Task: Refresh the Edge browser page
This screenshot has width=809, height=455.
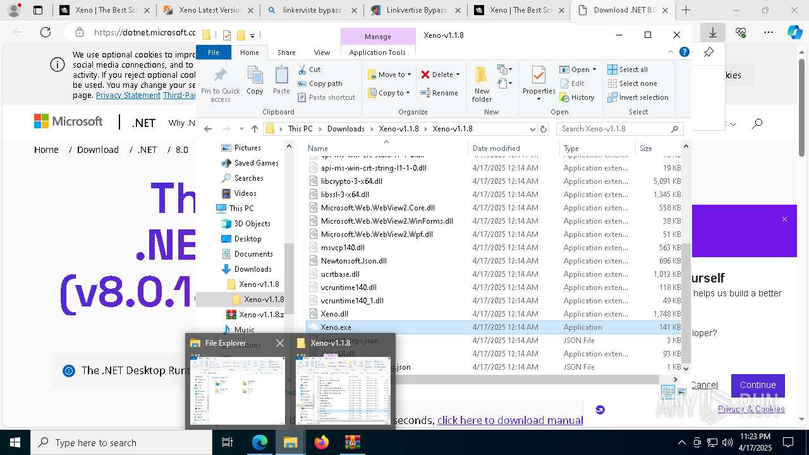Action: point(46,33)
